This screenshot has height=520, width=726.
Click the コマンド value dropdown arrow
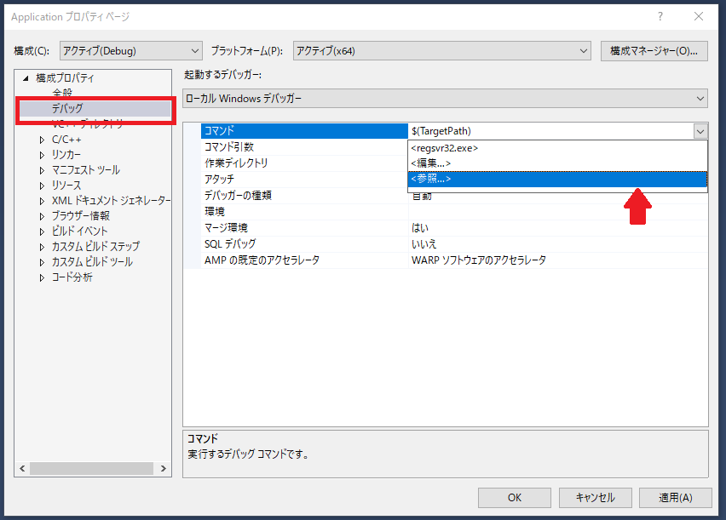(700, 131)
